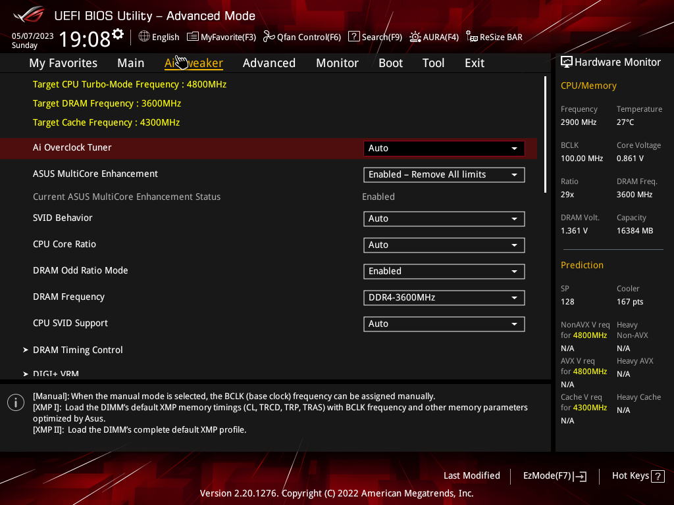Screen dimensions: 674x505
Task: Click Target Cache Frequency : 4300MHz text
Action: [106, 123]
